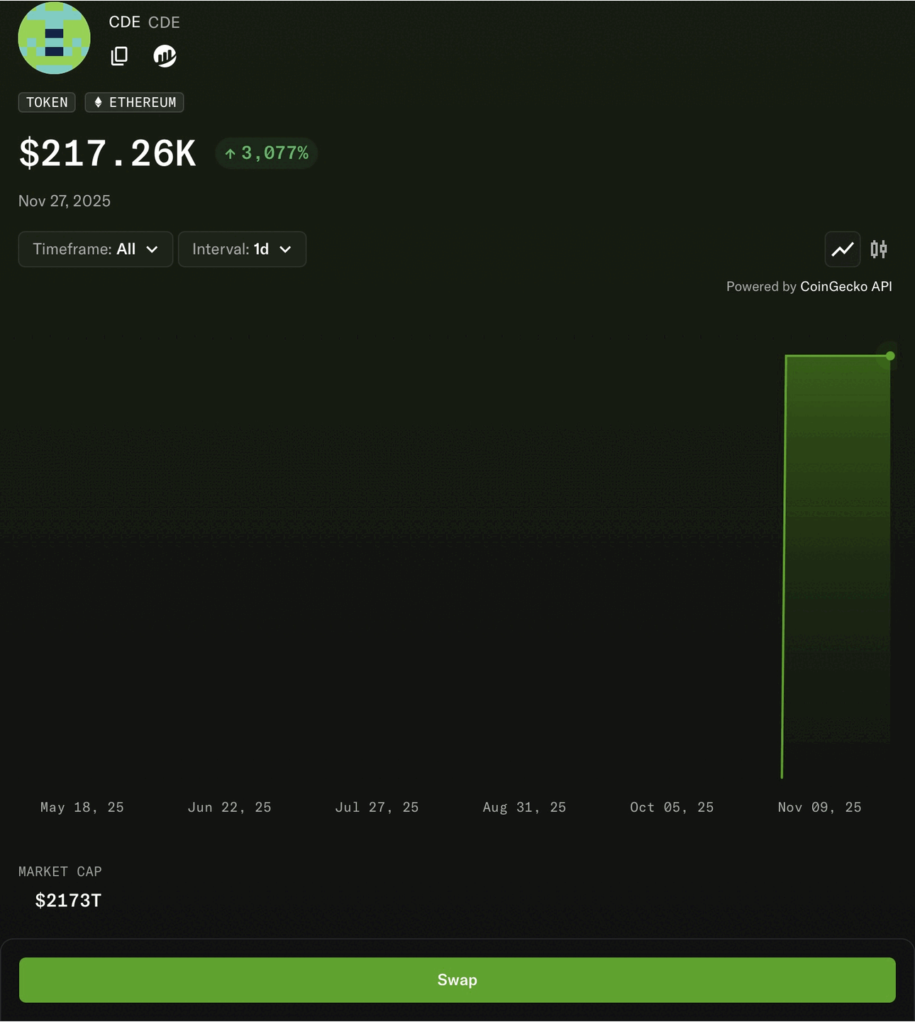Open the CoinGecko chart icon link

coord(165,56)
